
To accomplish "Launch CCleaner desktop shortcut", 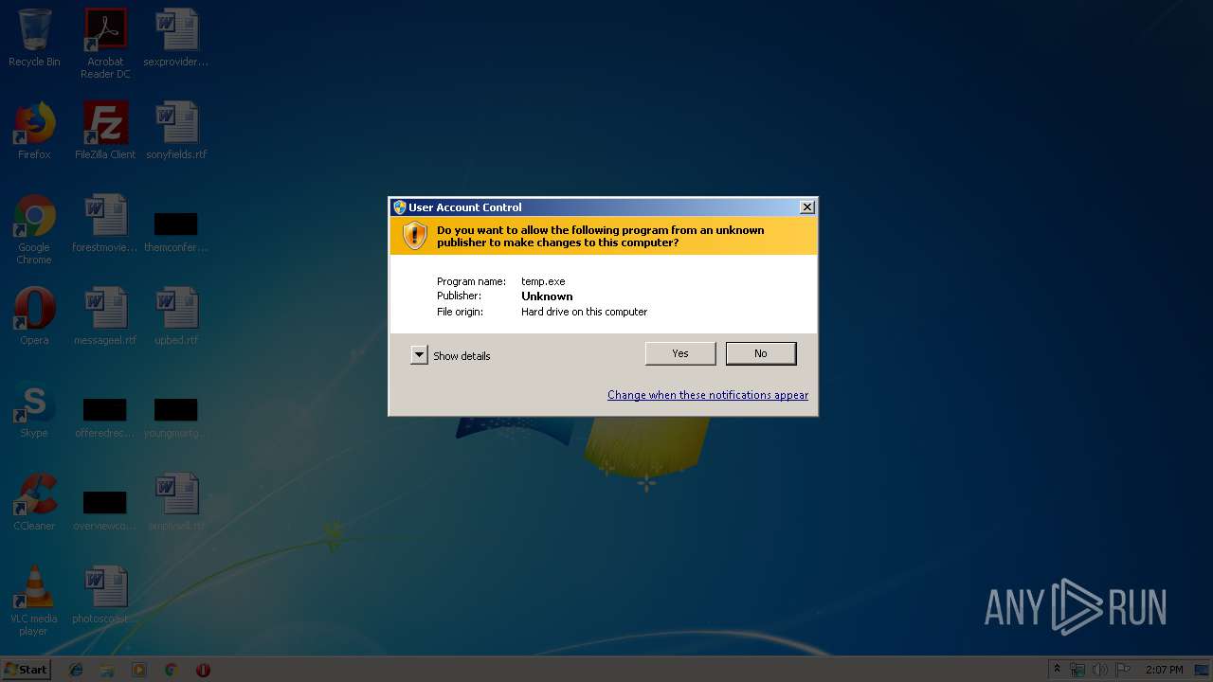I will (x=34, y=502).
